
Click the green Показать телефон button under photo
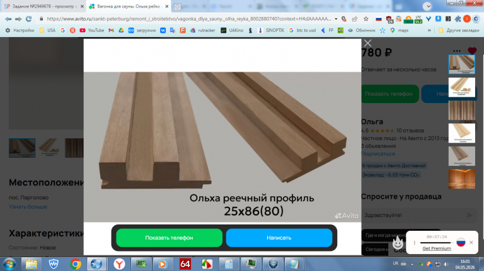169,238
